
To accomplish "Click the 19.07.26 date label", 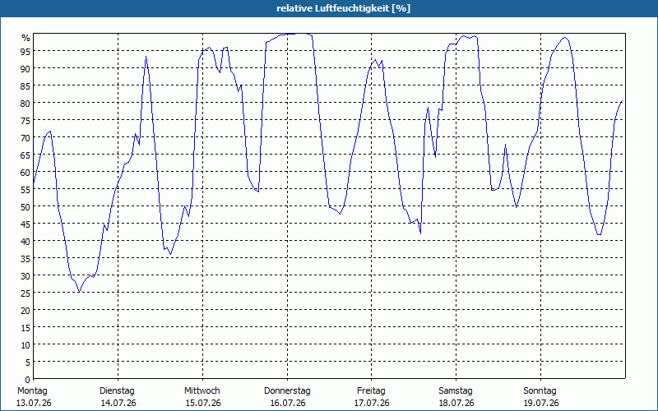I will 541,403.
